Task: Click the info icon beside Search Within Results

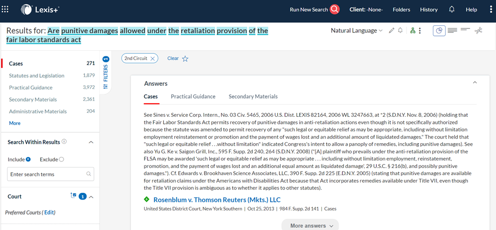Action: [x=64, y=142]
